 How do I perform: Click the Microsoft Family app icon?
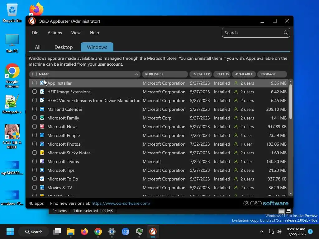click(42, 118)
